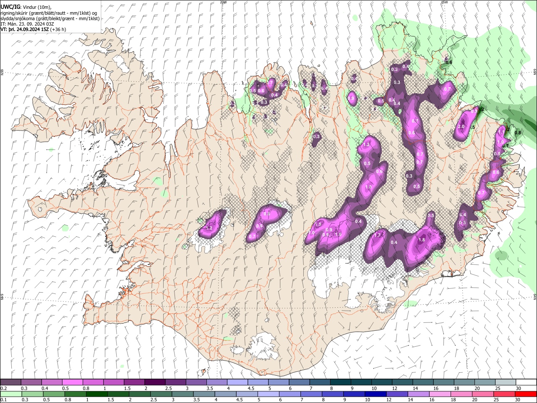Viewport: 537px width, 403px height.
Task: Click the 1.1 value on the east coast
Action: point(501,132)
